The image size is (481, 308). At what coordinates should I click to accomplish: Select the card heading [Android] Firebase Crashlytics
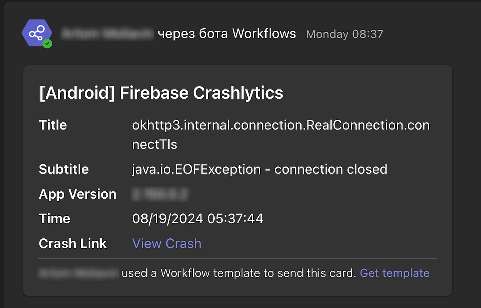(161, 93)
